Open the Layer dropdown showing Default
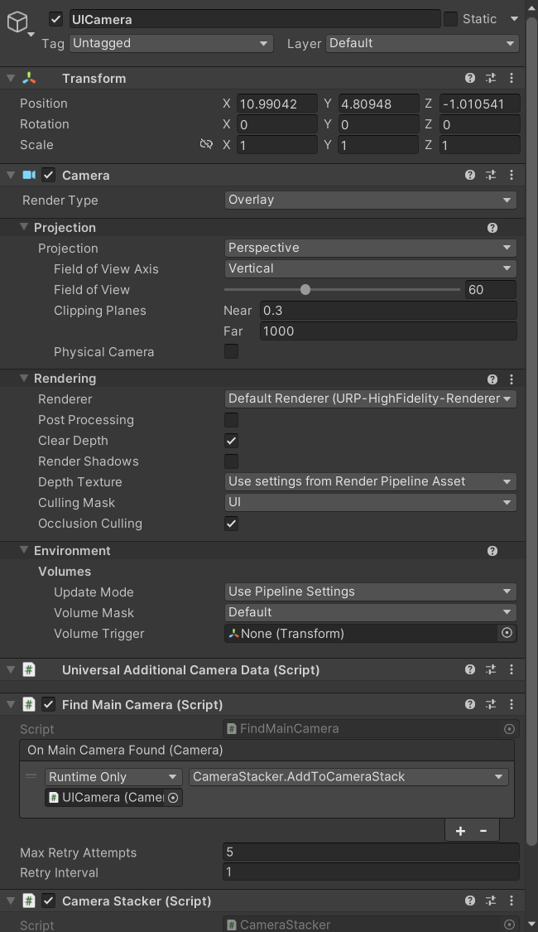The image size is (538, 932). click(422, 43)
